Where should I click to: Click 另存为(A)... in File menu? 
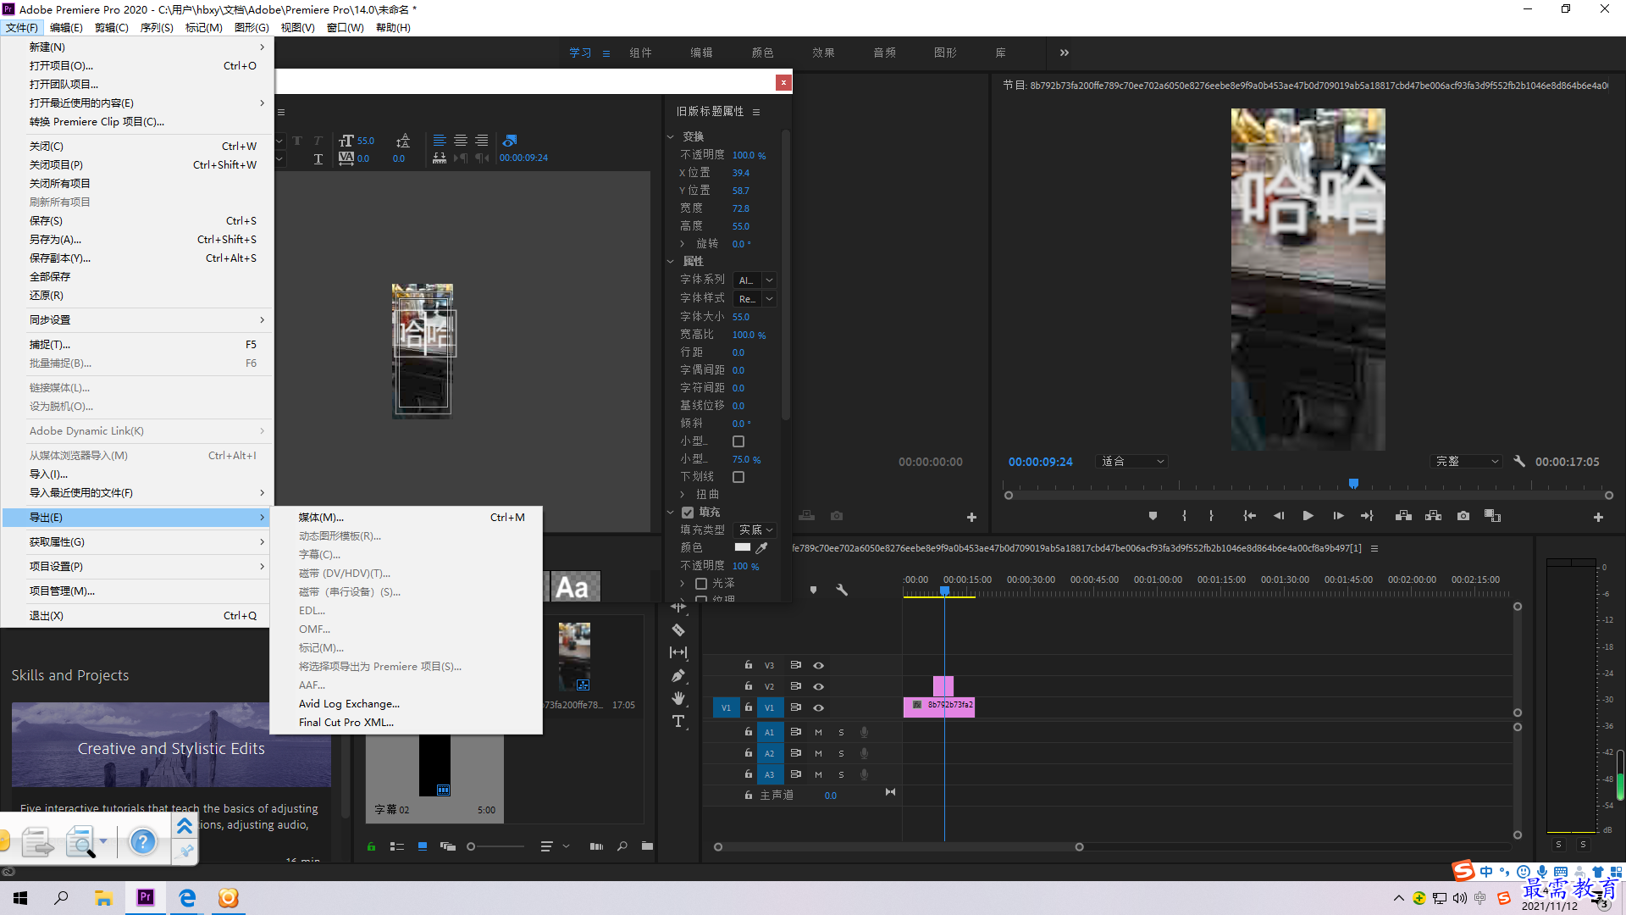tap(137, 240)
